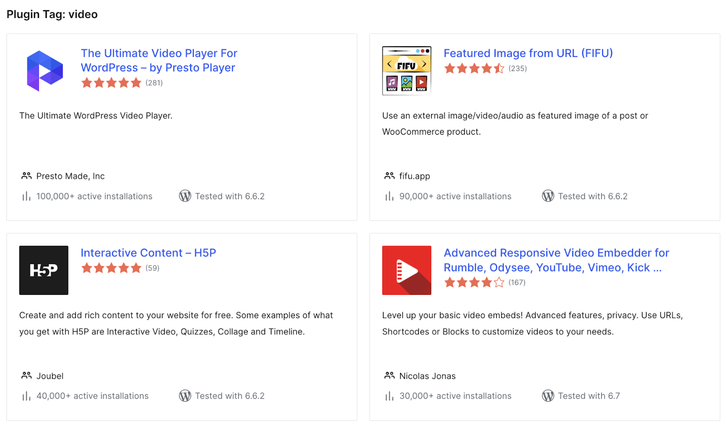The image size is (726, 425).
Task: Click the bar chart icon next to 90,000+ installations
Action: pos(389,196)
